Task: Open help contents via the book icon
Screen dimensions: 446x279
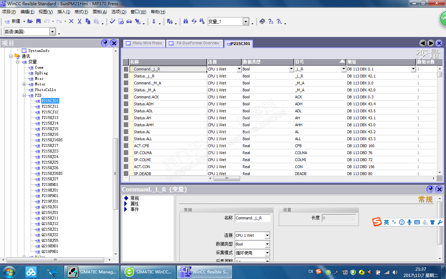Action: coord(262,21)
